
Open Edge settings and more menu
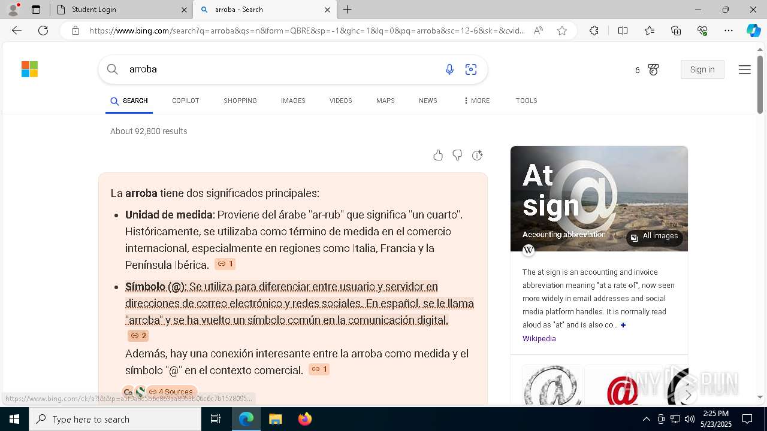coord(729,31)
